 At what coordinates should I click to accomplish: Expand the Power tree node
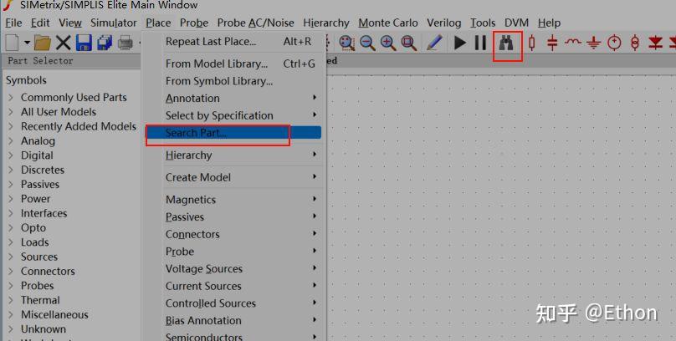[11, 199]
